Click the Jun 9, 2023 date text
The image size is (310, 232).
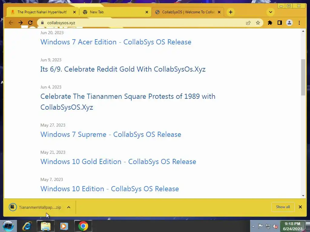point(51,60)
